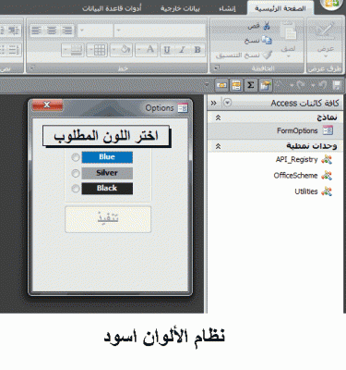Toggle Bold formatting (B)

click(197, 50)
